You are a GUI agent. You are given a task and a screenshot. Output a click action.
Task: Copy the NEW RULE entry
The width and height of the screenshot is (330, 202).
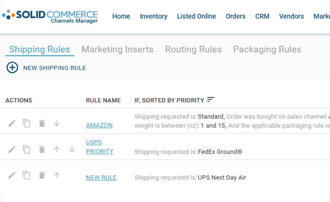pos(27,175)
